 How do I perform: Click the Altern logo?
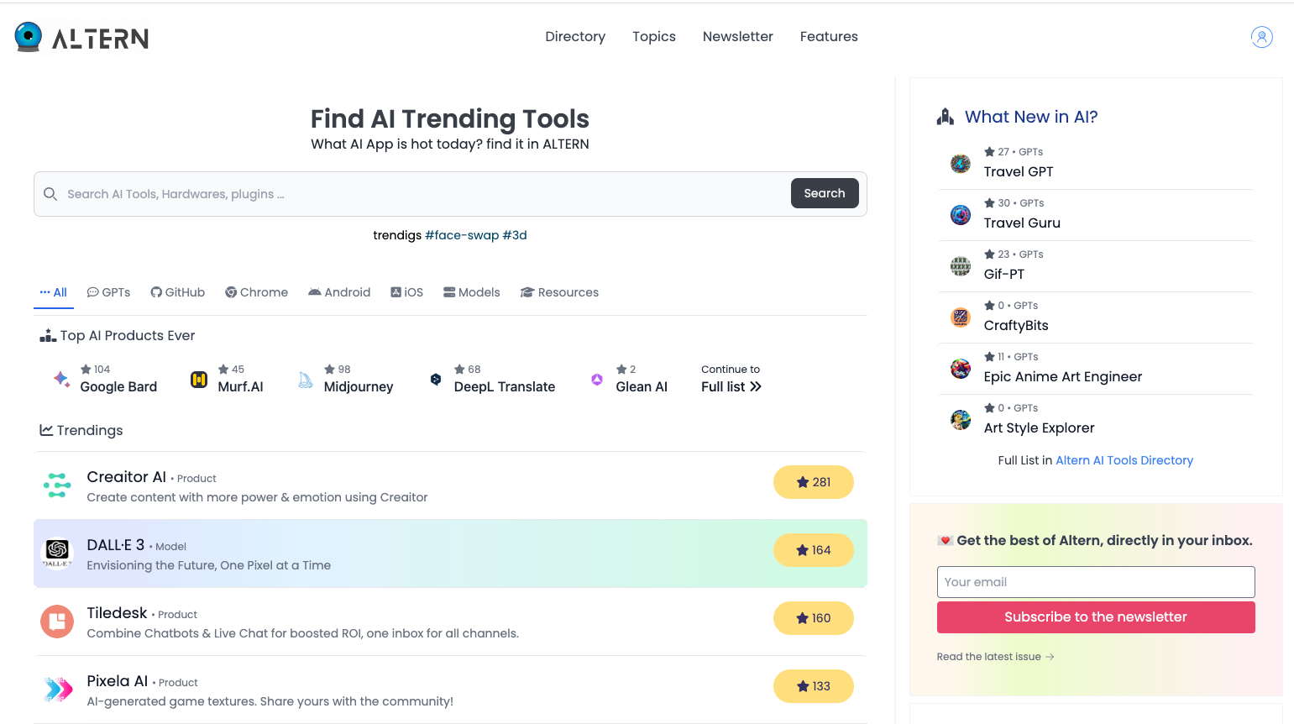click(x=81, y=37)
